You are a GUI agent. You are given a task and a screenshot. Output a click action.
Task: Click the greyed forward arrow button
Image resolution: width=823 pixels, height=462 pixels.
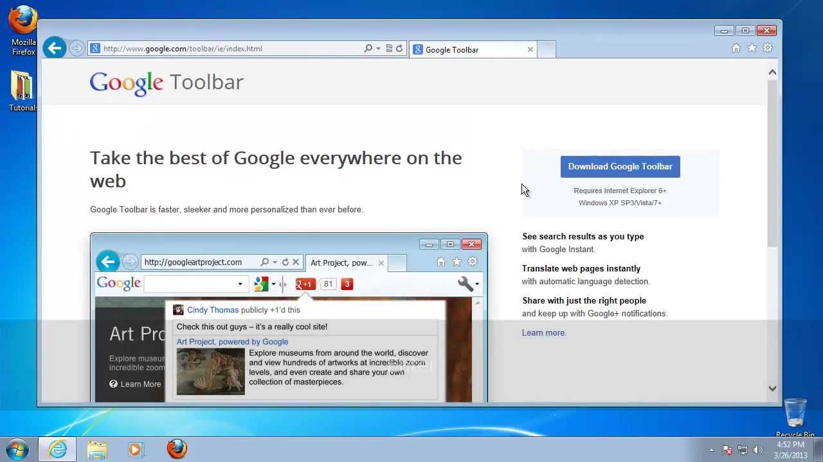pos(77,48)
